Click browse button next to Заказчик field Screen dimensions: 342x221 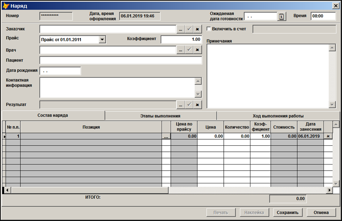(180, 29)
